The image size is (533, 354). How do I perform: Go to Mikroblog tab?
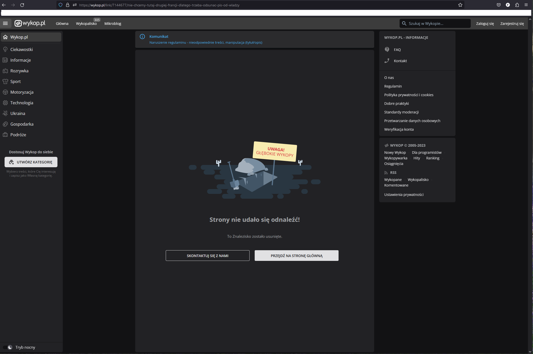point(113,24)
